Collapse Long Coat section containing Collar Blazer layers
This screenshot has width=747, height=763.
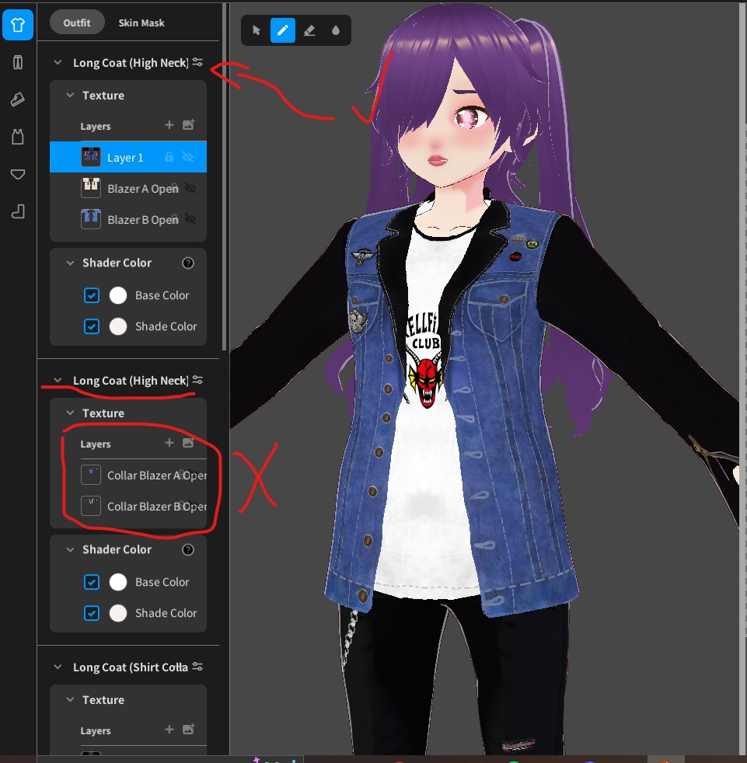tap(58, 380)
